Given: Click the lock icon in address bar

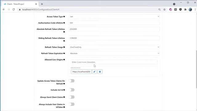Looking at the screenshot, I should tap(20, 10).
